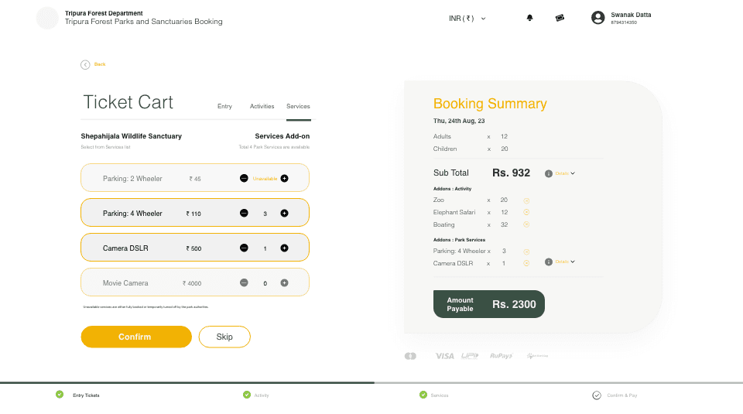Skip services add-on step
743x414 pixels.
tap(224, 337)
